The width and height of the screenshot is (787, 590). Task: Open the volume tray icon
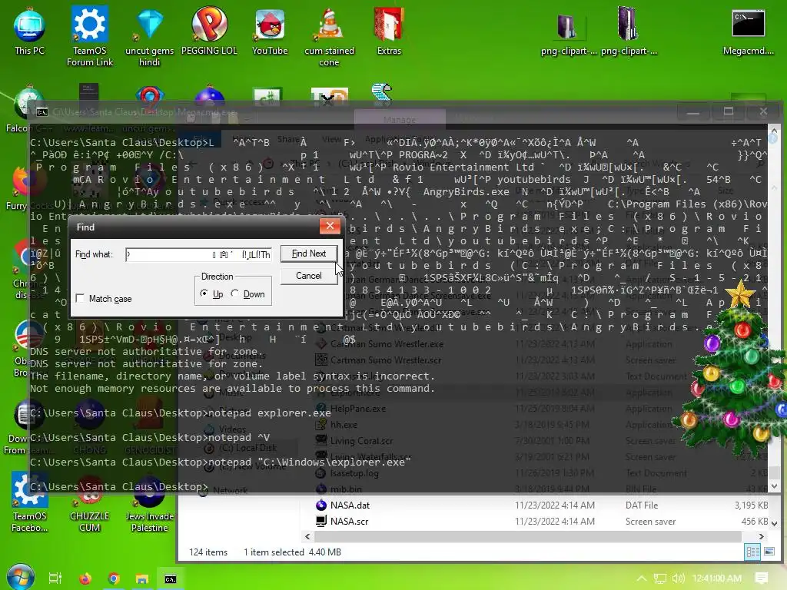point(678,578)
